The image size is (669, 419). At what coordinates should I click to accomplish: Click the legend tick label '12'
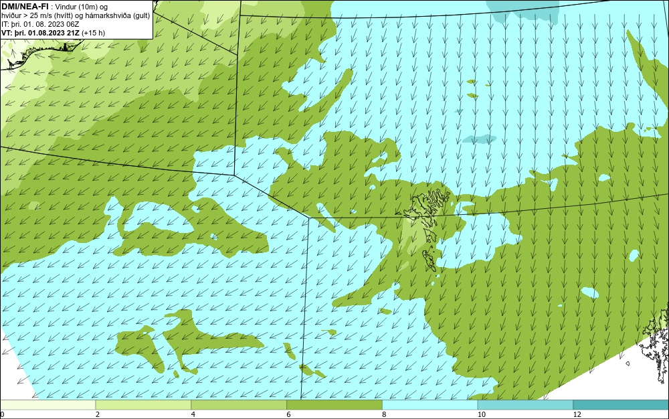[577, 414]
